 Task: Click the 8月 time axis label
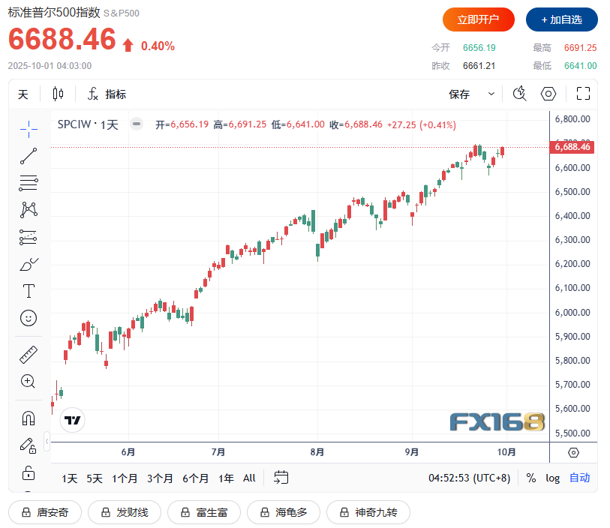[317, 452]
